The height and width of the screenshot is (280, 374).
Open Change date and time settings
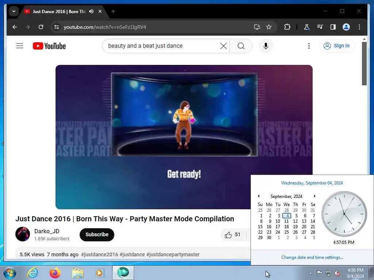312,257
